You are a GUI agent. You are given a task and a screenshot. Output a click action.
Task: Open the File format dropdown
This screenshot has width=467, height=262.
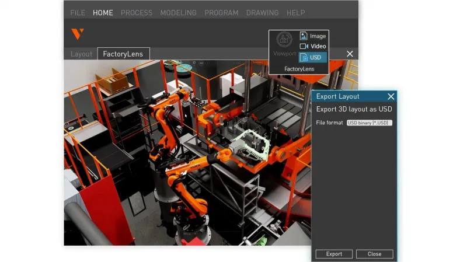click(x=370, y=123)
